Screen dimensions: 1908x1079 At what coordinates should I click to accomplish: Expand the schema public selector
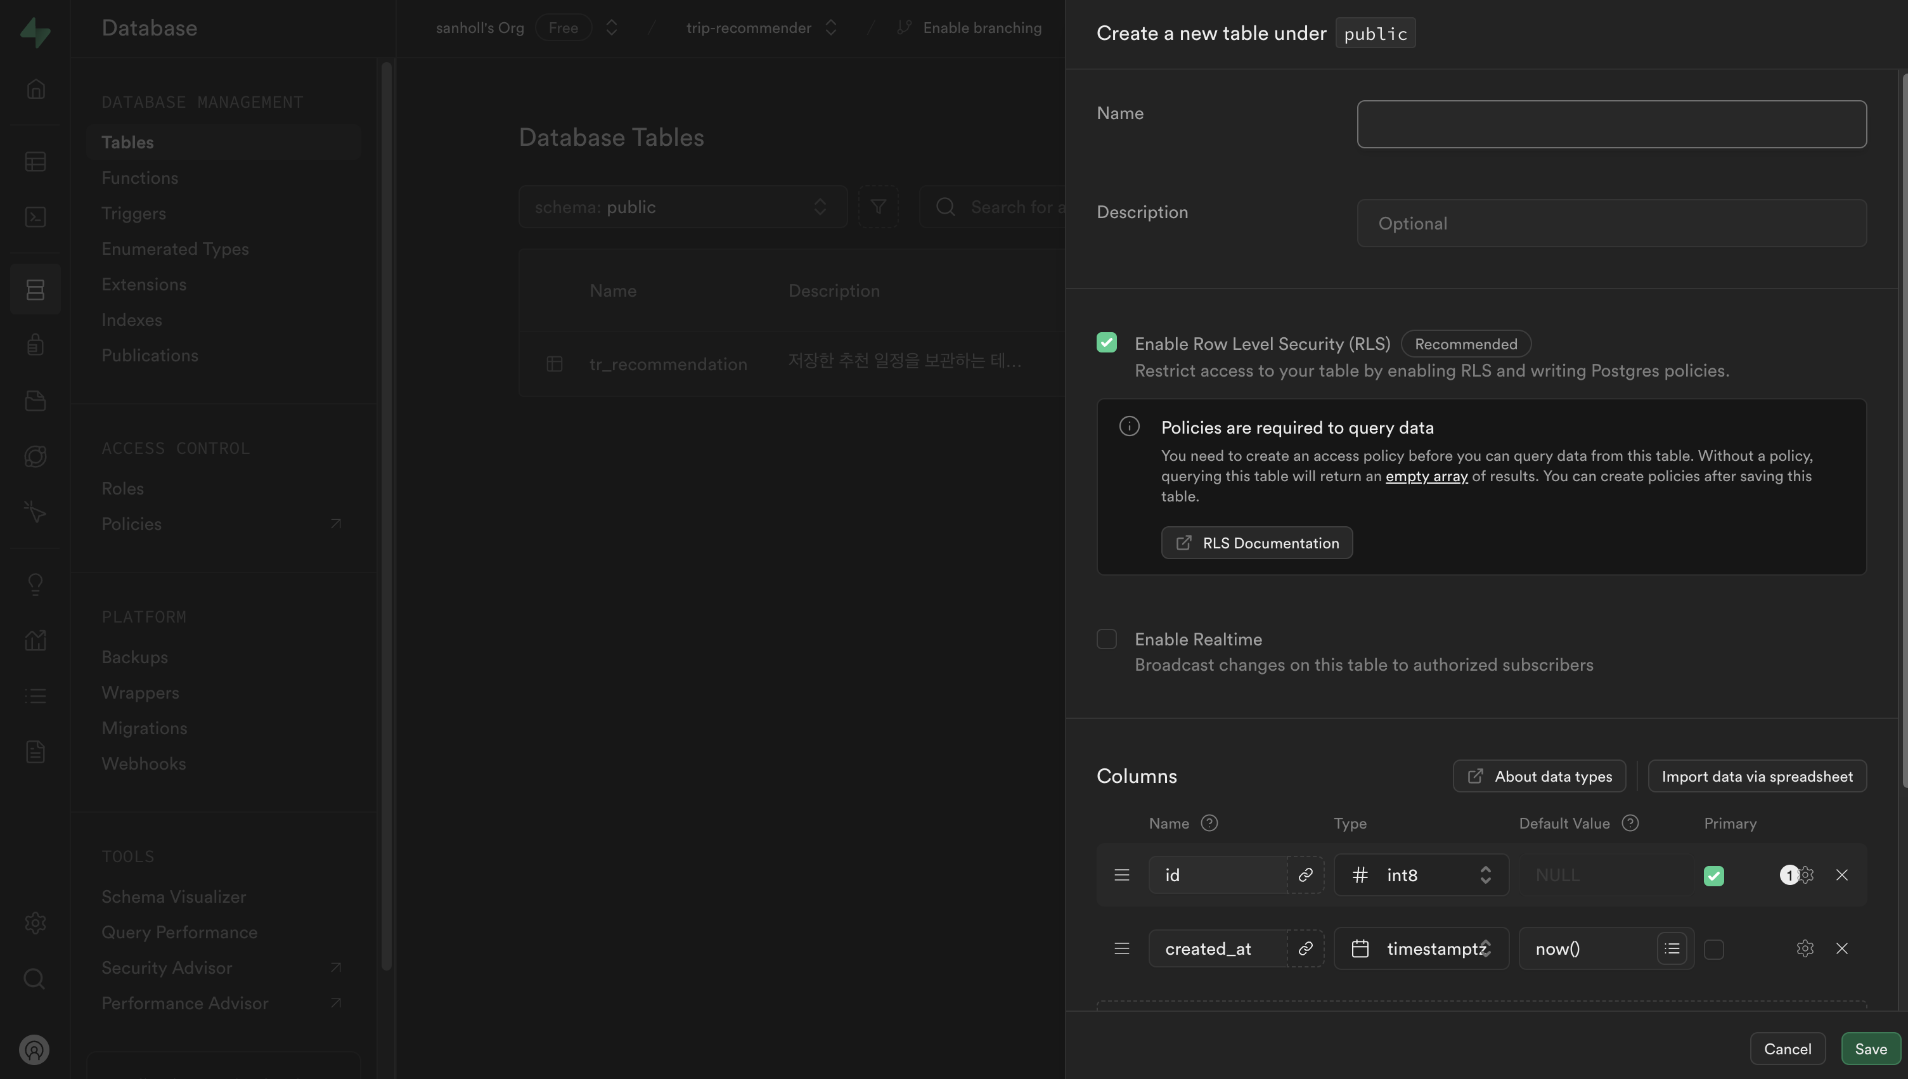coord(681,207)
